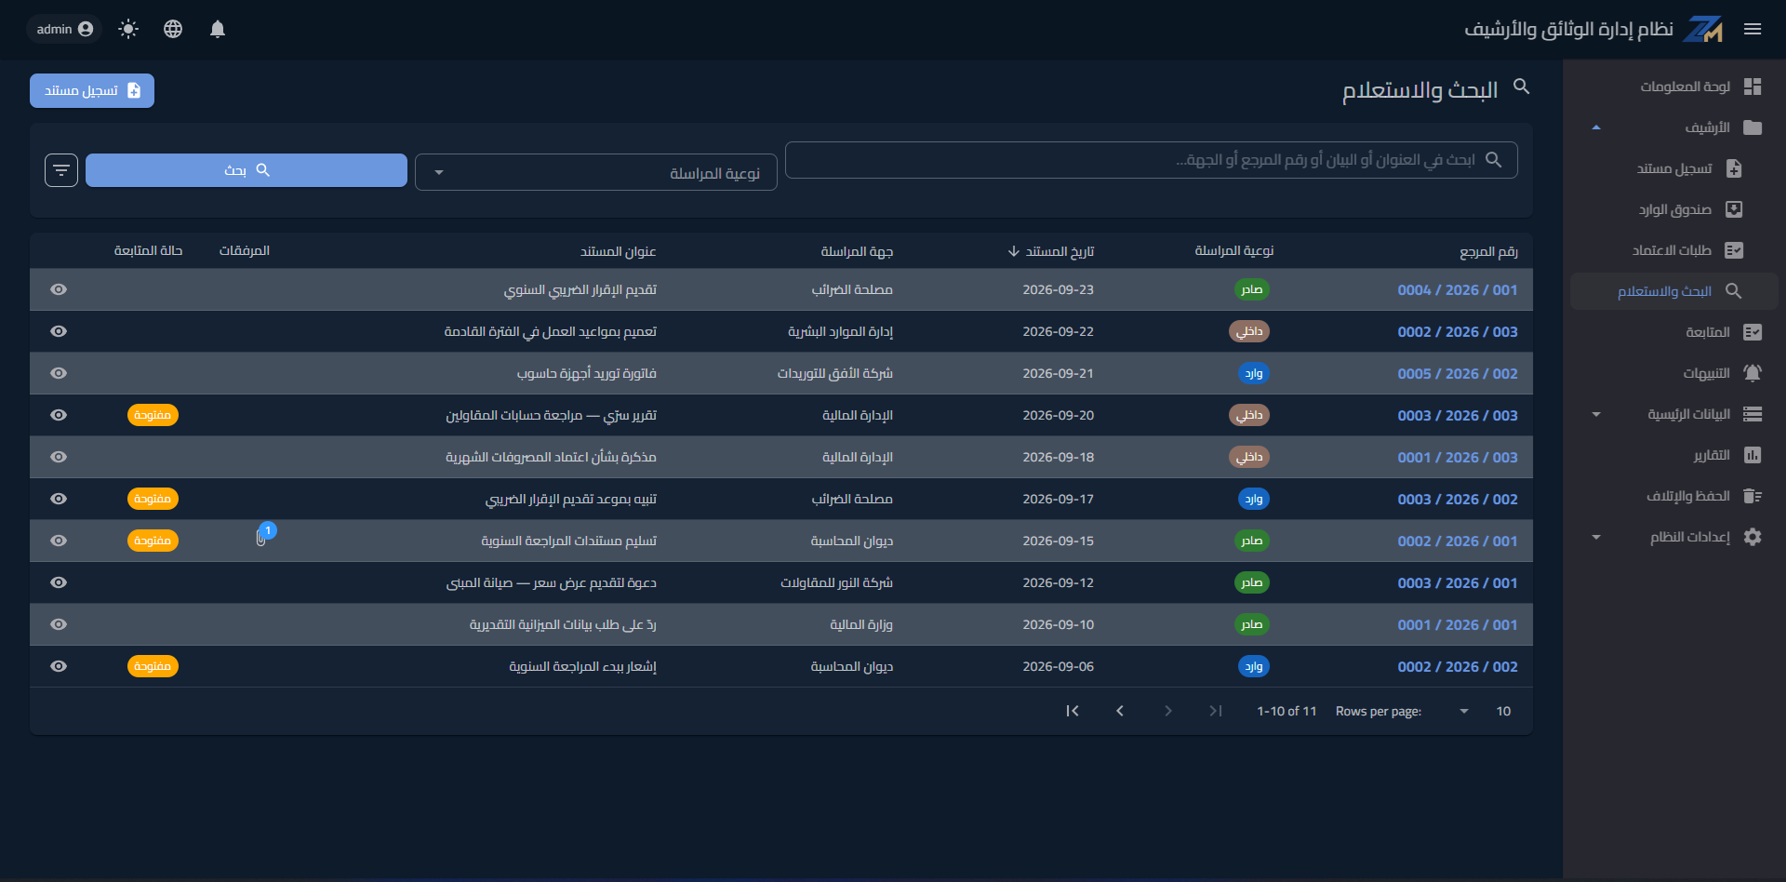This screenshot has width=1786, height=882.
Task: View document مذكرة بشأن اعتماد المصروفات eye icon
Action: (59, 457)
